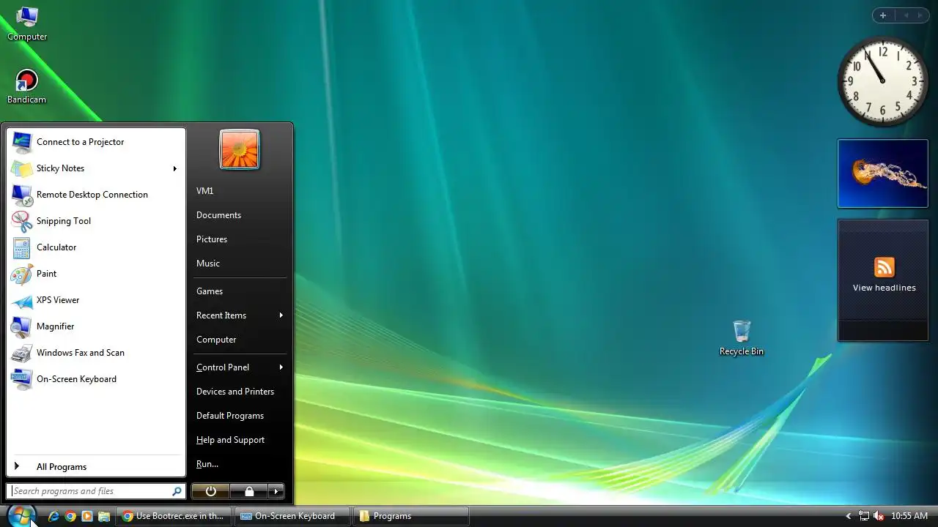The height and width of the screenshot is (527, 938).
Task: Open Devices and Printers
Action: 240,392
